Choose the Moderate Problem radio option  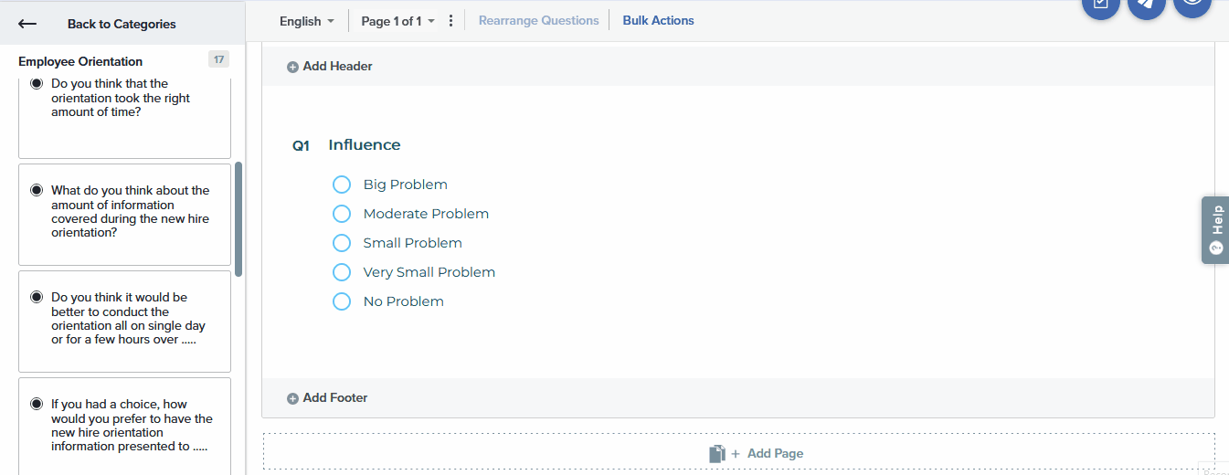click(x=342, y=214)
